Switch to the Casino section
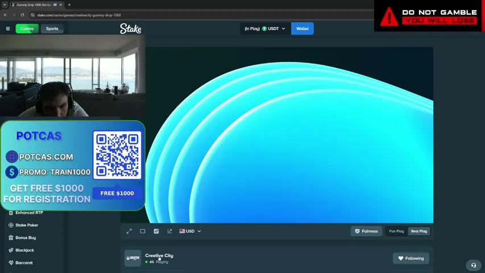Image resolution: width=485 pixels, height=273 pixels. coord(27,28)
